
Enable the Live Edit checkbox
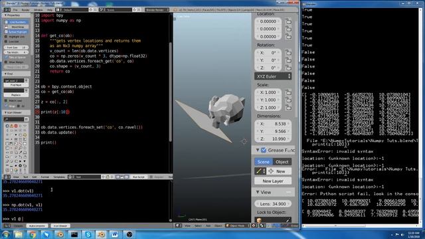(6, 41)
